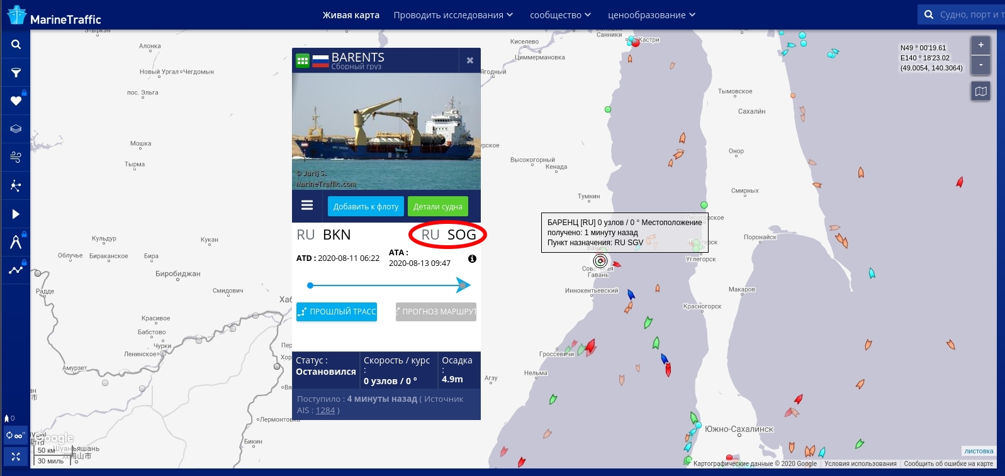Screen dimensions: 1005x476
Task: Click the листовка Leaflet link
Action: 979,451
